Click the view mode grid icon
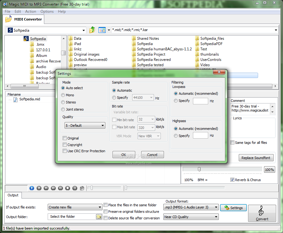 (102, 30)
